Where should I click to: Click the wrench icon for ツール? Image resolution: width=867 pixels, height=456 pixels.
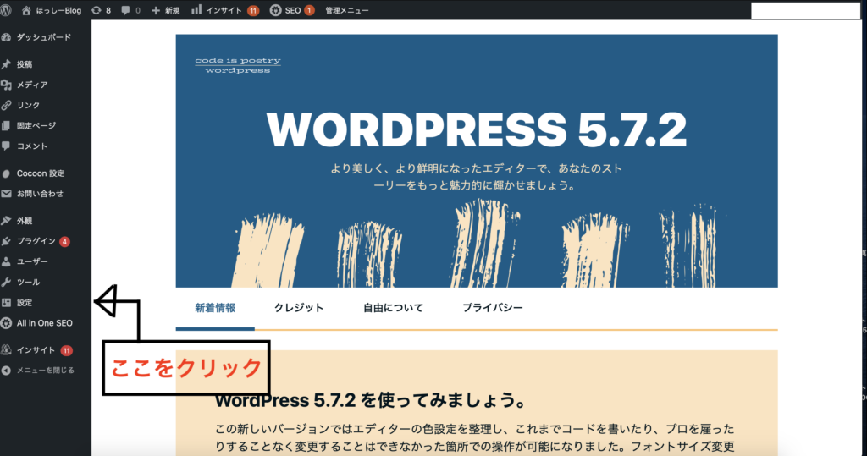(6, 282)
